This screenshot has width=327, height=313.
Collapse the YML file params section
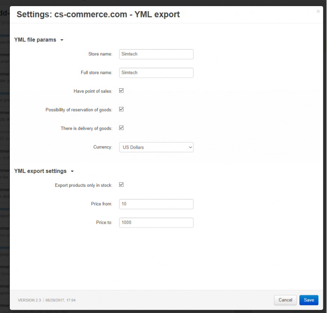coord(39,40)
